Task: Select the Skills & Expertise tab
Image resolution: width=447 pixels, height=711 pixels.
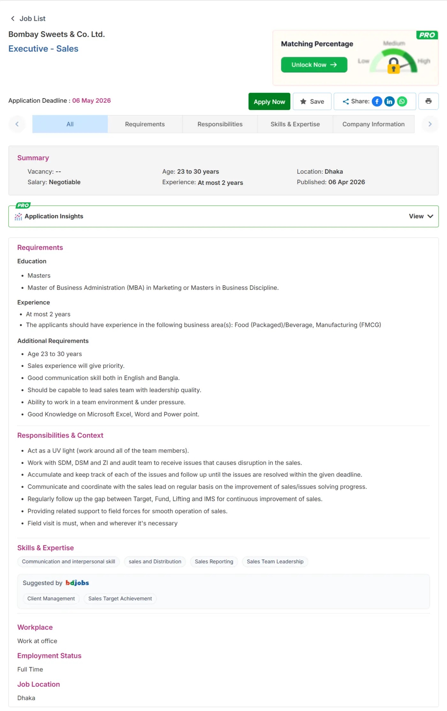Action: [x=295, y=124]
